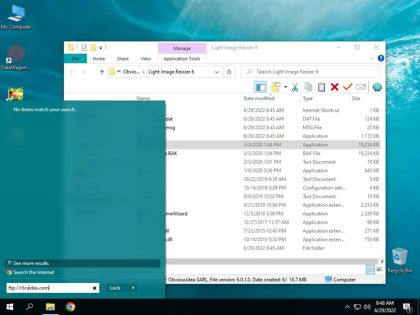Sort by Type column header
The width and height of the screenshot is (420, 315).
308,98
